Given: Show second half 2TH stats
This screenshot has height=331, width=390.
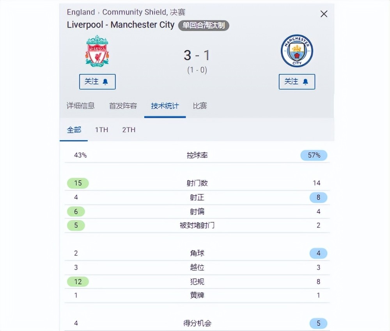Looking at the screenshot, I should pyautogui.click(x=129, y=130).
